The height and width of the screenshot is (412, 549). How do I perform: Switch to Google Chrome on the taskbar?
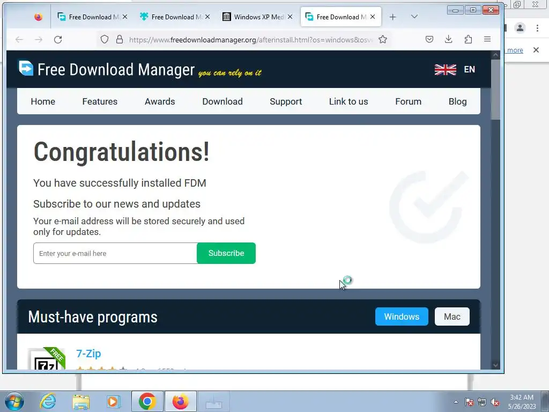pos(147,401)
